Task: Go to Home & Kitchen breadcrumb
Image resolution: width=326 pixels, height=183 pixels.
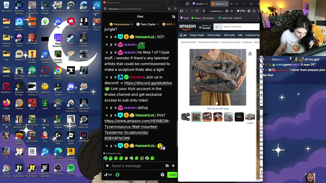Action: [x=188, y=42]
